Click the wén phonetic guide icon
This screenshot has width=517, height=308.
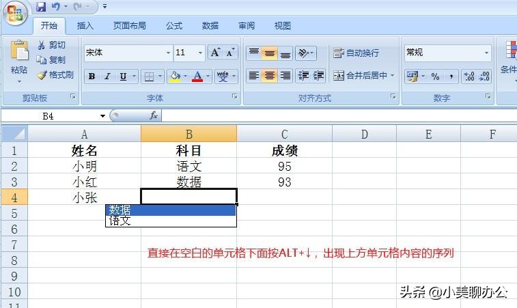[223, 76]
